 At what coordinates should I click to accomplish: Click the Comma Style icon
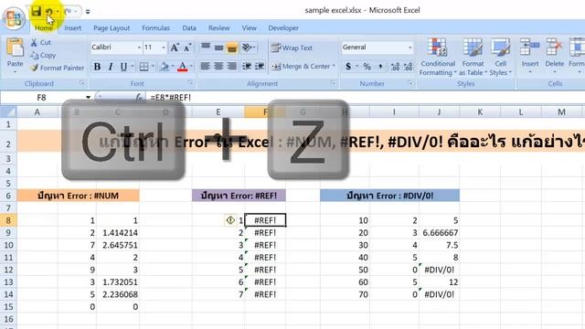point(380,67)
